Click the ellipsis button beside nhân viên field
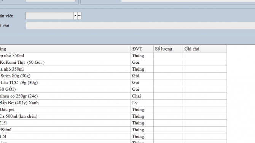The image size is (255, 143). (x=79, y=16)
